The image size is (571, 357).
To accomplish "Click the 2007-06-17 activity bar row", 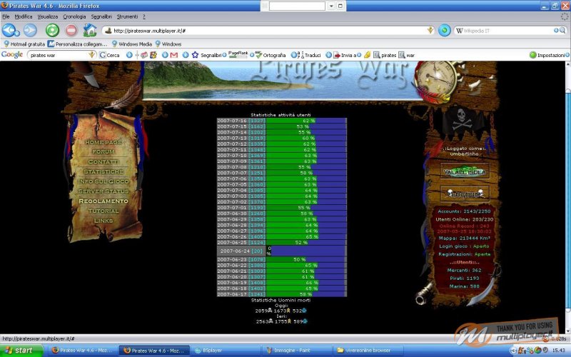I will point(281,294).
